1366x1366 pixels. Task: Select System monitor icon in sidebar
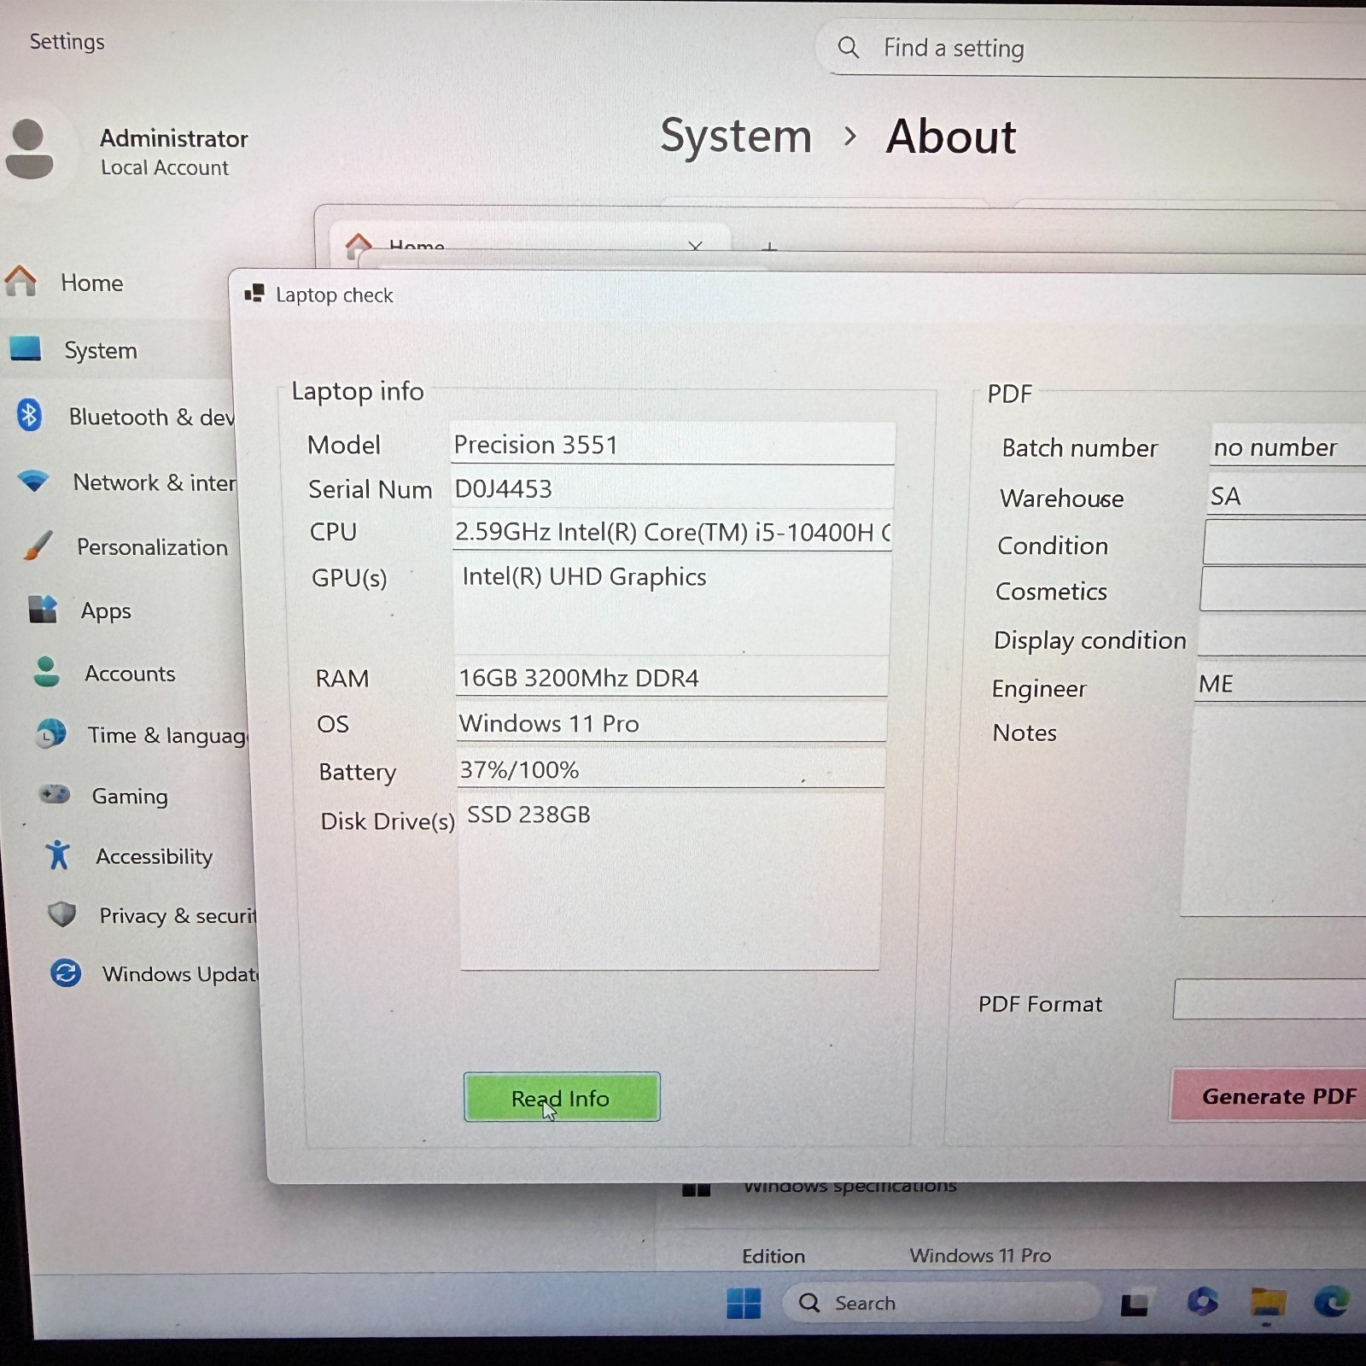(x=25, y=348)
